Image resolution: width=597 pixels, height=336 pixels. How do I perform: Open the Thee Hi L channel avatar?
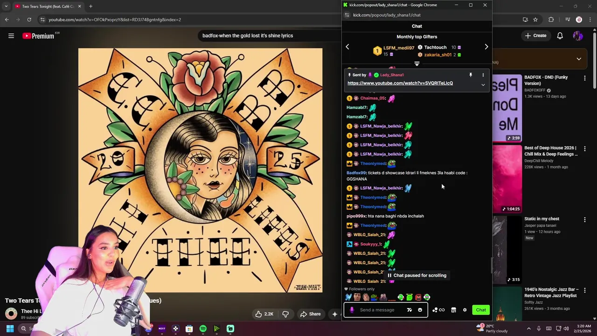point(11,314)
